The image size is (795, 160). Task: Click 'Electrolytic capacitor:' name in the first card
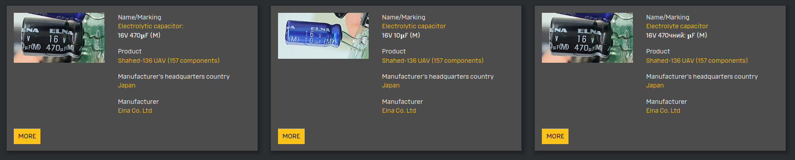(151, 26)
